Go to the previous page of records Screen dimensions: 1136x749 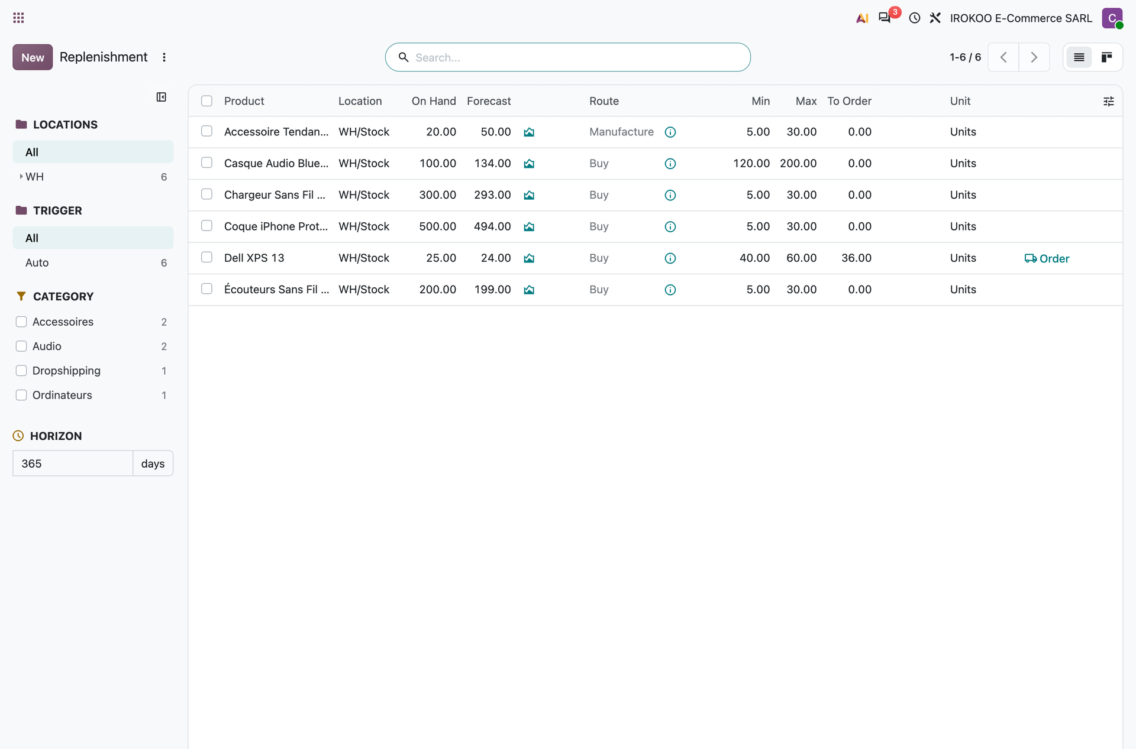(x=1003, y=57)
